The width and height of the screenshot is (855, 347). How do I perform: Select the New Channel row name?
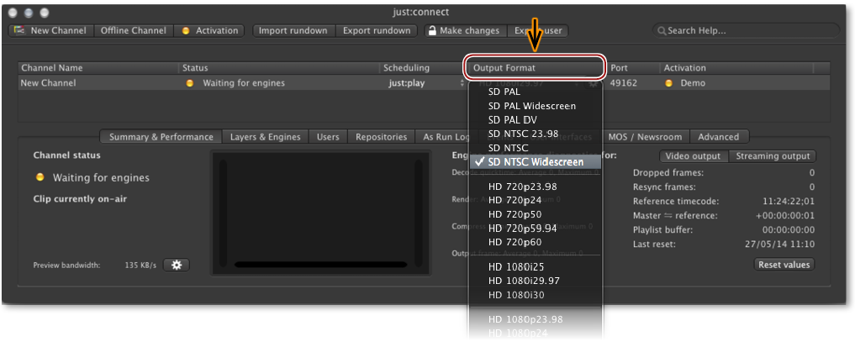48,83
